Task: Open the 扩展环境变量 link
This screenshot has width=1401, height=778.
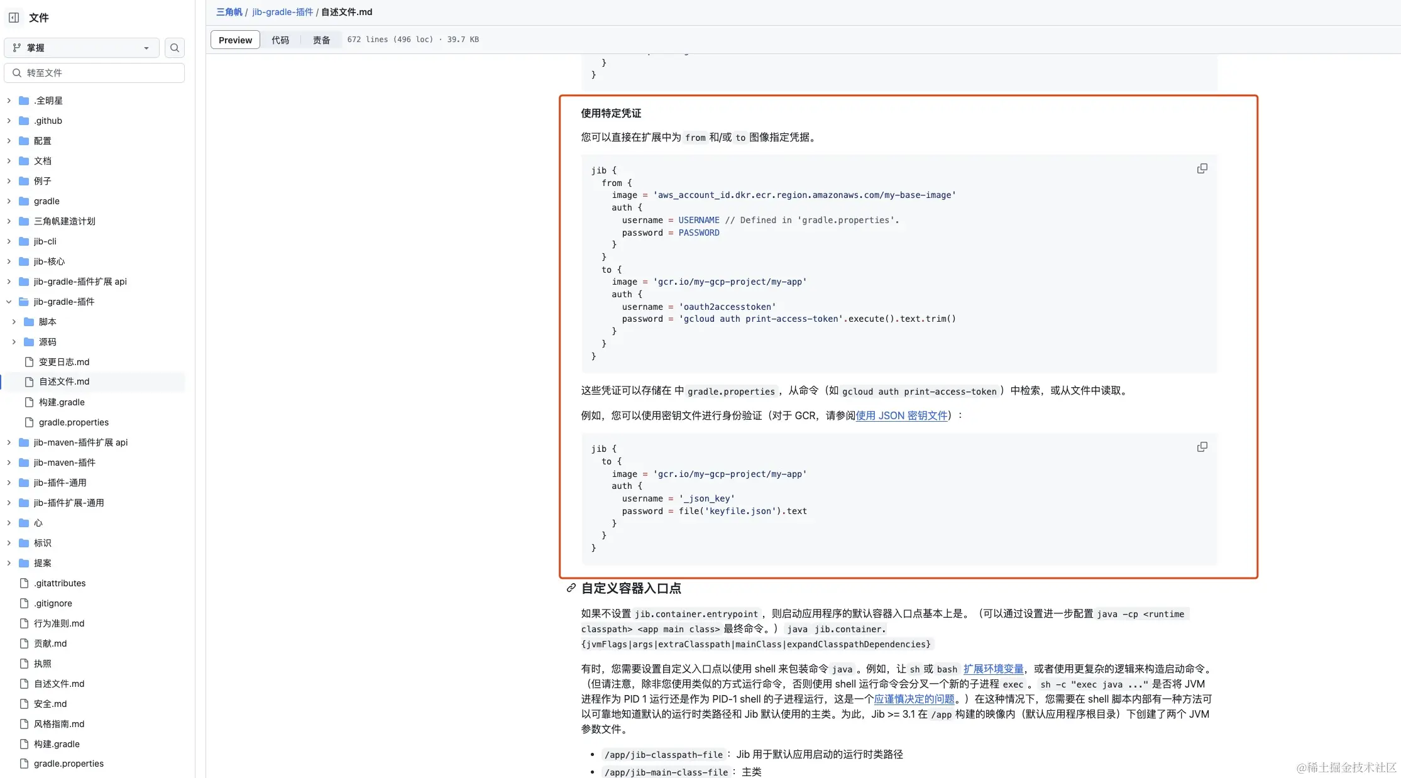Action: point(993,669)
